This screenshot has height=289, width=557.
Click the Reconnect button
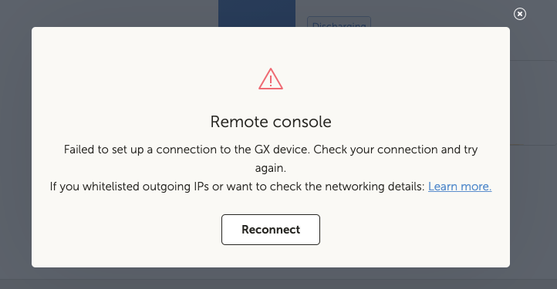click(x=271, y=230)
